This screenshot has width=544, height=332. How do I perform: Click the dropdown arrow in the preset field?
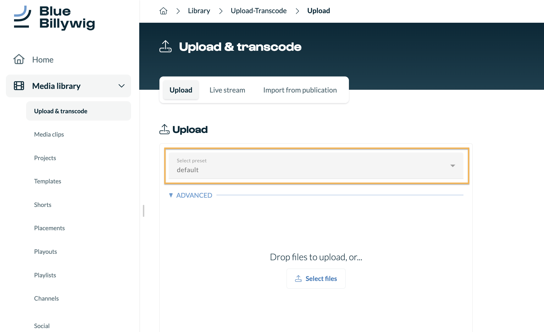coord(452,166)
